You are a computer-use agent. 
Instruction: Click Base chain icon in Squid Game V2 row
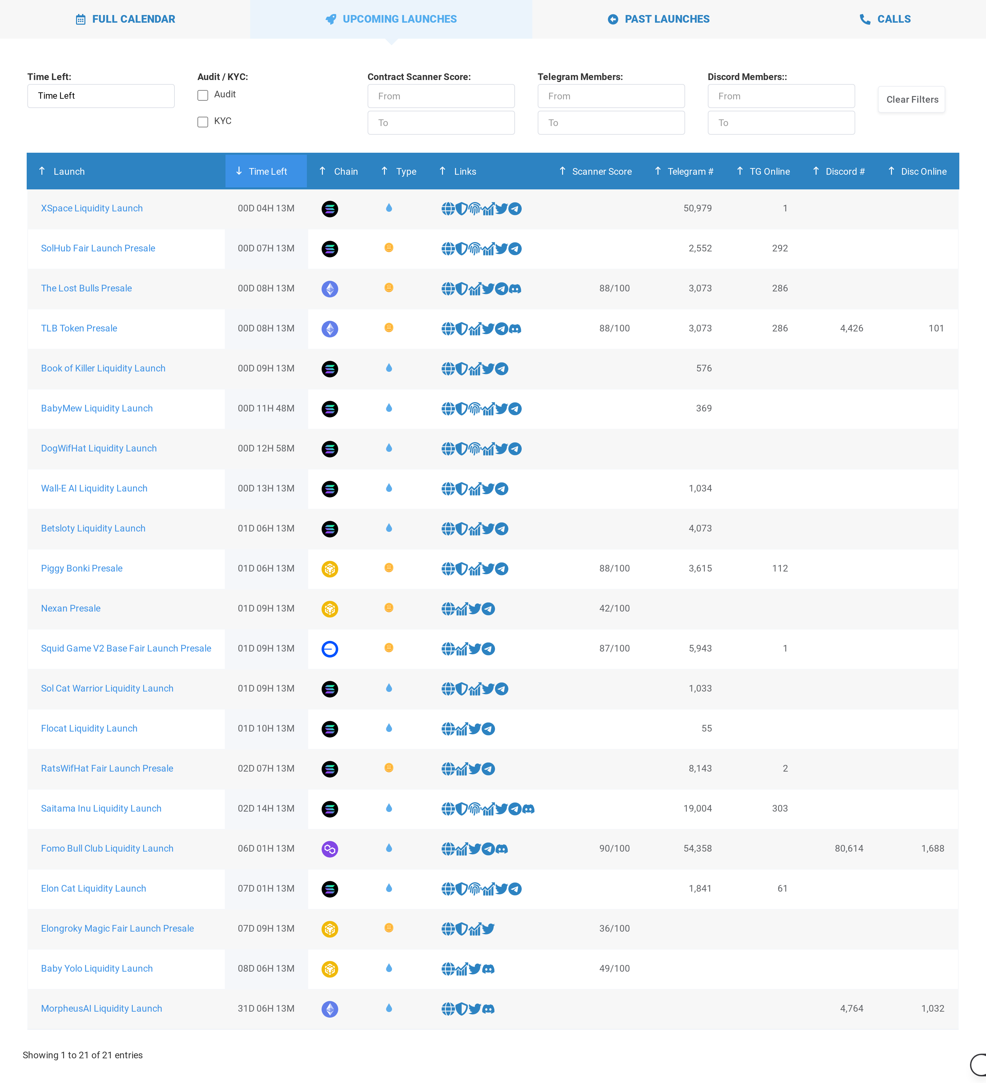[x=330, y=649]
